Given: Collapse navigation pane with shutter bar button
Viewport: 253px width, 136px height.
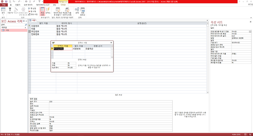Looking at the screenshot, I should point(26,21).
